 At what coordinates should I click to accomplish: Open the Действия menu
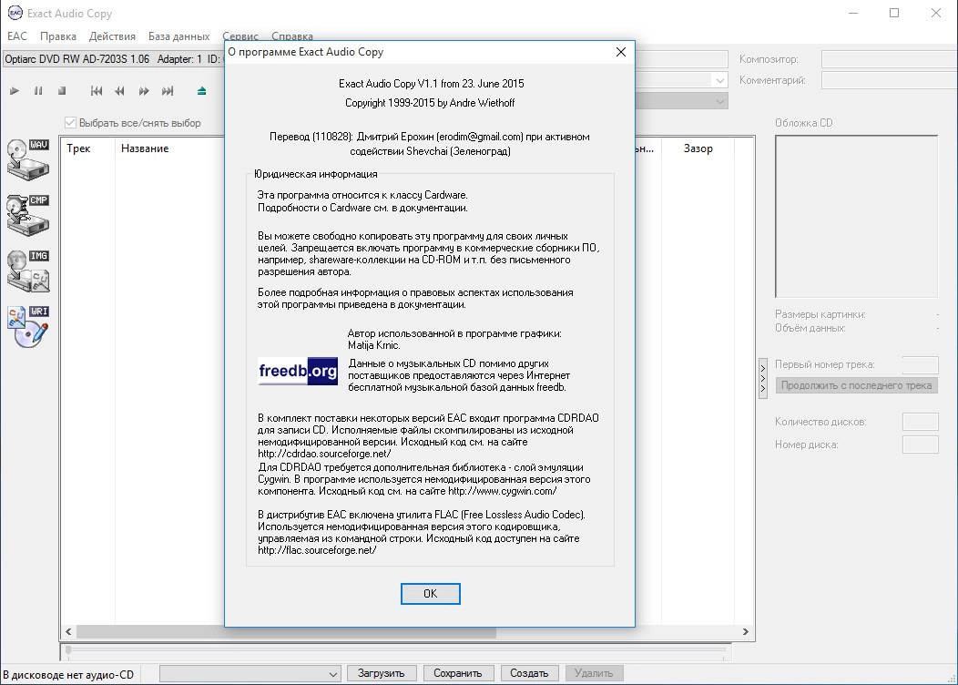point(112,36)
